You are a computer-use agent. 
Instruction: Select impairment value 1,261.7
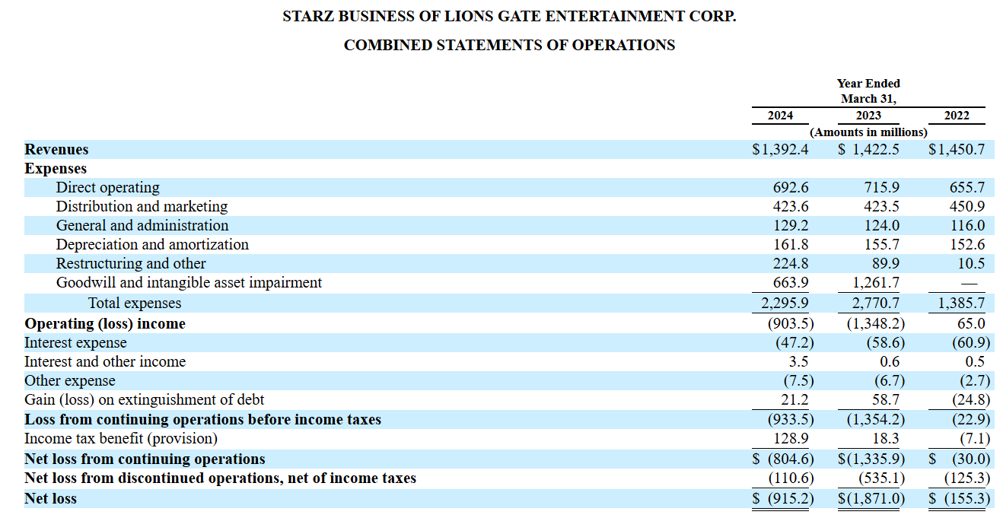876,283
